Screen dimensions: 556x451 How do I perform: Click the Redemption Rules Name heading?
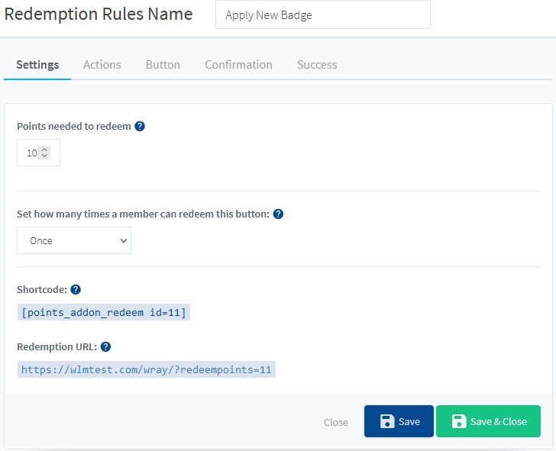click(99, 14)
